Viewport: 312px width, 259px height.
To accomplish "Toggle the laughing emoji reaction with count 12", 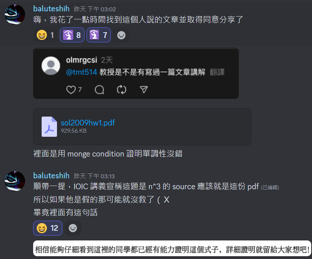I will click(48, 228).
